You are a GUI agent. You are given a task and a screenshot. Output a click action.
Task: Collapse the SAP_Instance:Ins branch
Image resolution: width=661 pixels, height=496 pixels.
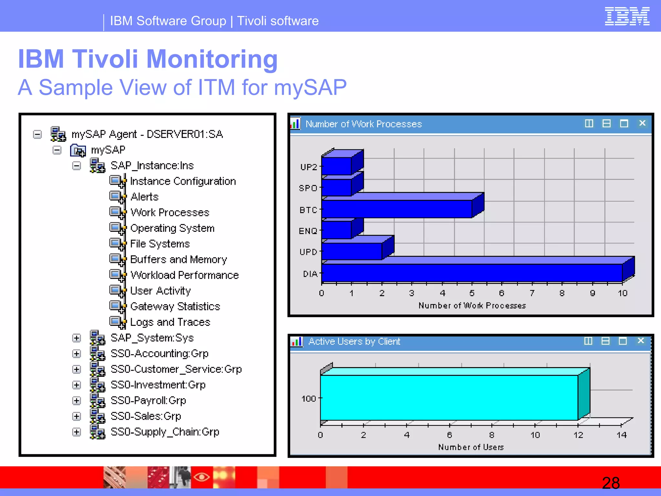point(76,166)
